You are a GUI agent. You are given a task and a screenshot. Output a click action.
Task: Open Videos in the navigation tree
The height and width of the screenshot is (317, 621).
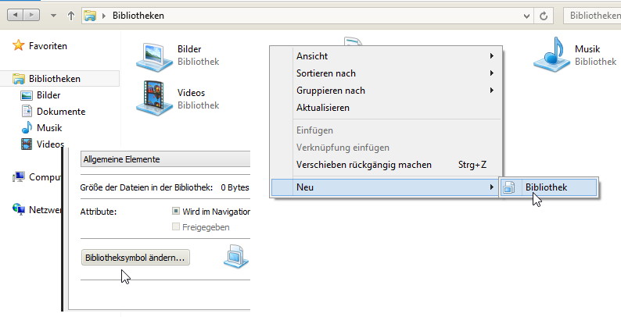pyautogui.click(x=50, y=144)
